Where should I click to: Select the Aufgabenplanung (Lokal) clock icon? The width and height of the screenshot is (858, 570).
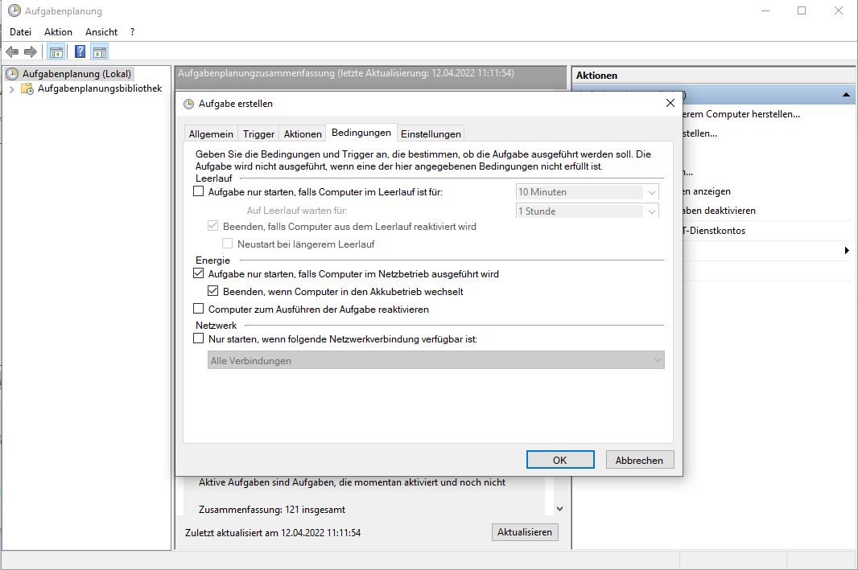point(12,74)
